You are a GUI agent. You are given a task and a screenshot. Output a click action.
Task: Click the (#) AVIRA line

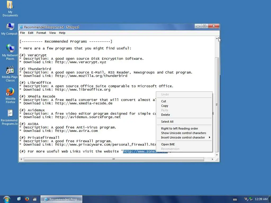(29, 124)
